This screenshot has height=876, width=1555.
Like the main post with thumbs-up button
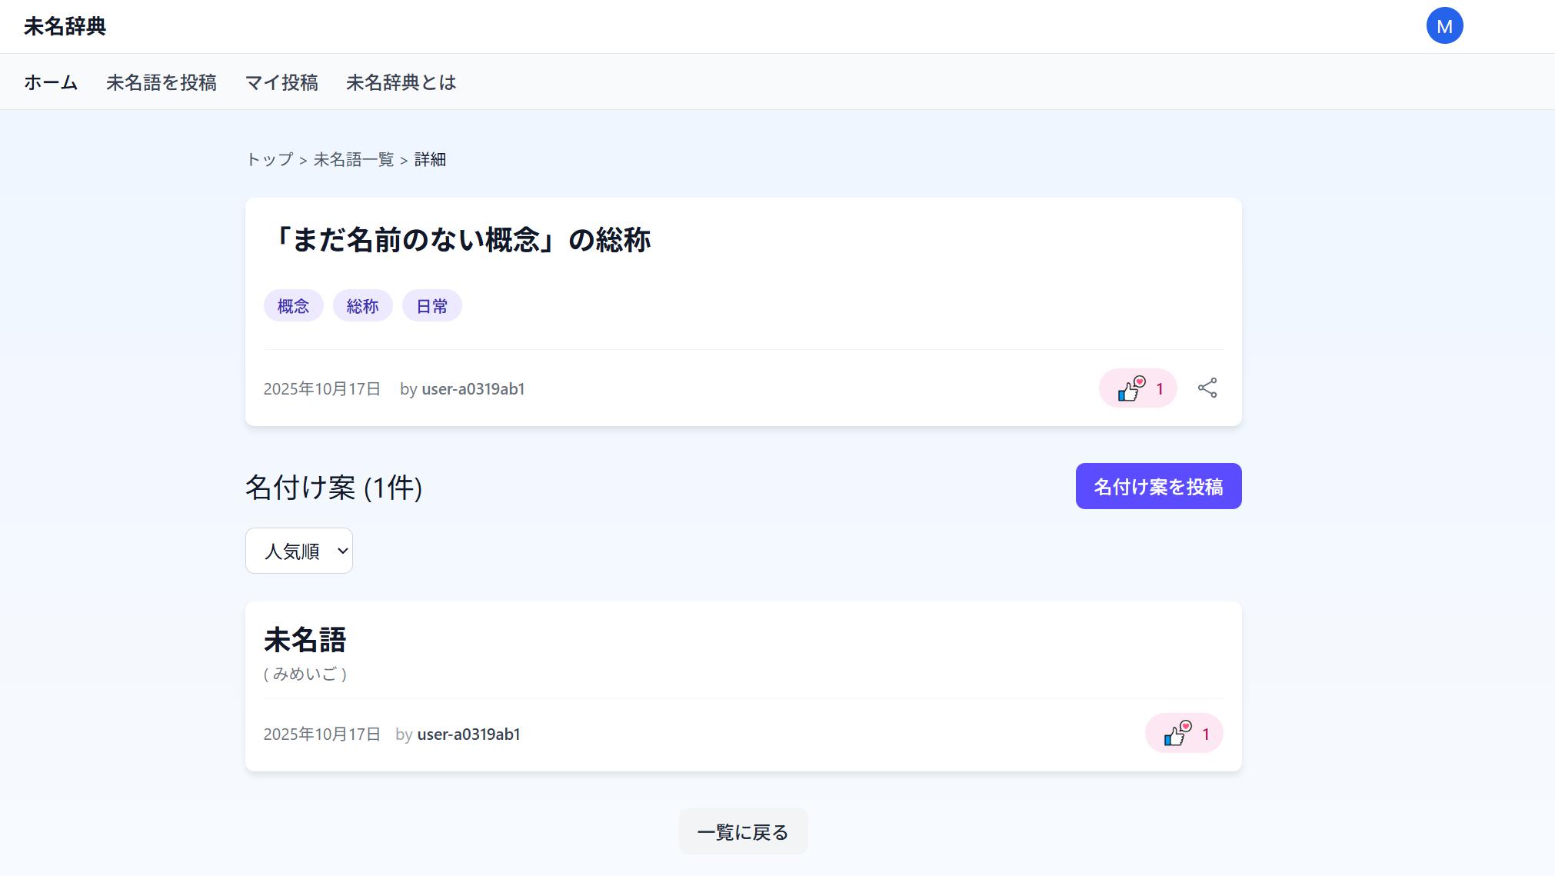[1137, 388]
